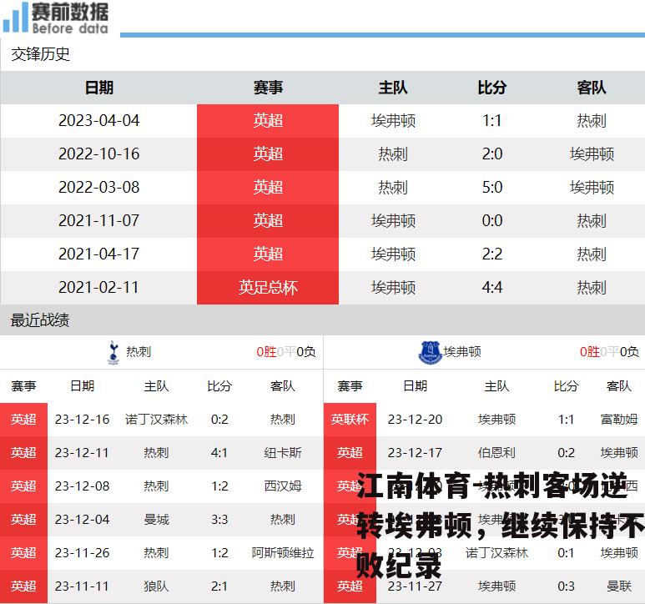Click the 客队 header in the 交锋历史 table

tap(591, 88)
